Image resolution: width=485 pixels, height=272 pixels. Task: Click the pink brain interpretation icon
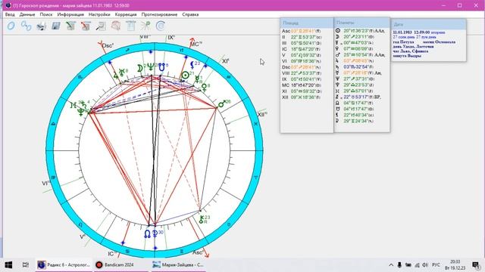click(x=116, y=26)
